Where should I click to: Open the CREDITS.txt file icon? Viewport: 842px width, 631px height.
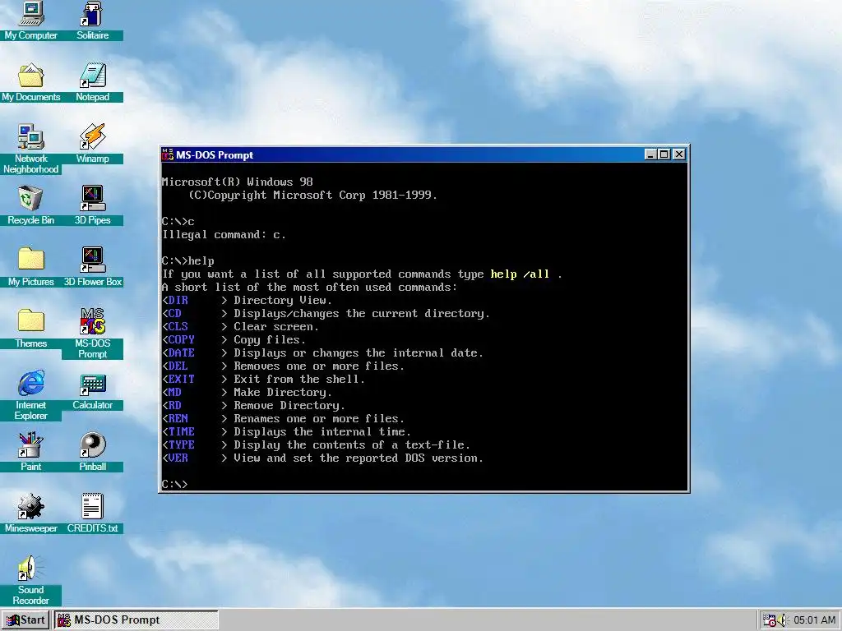92,513
